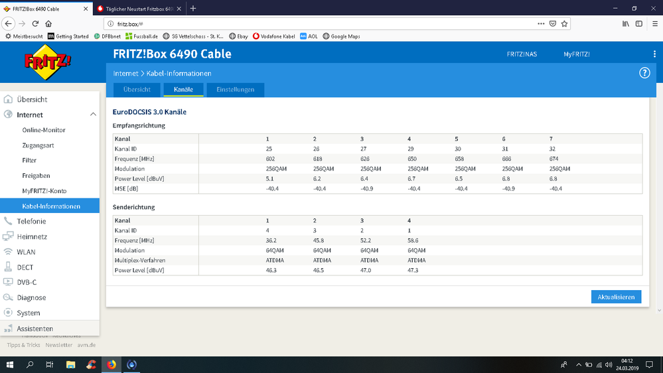
Task: Open the Firefox hamburger menu
Action: (x=654, y=24)
